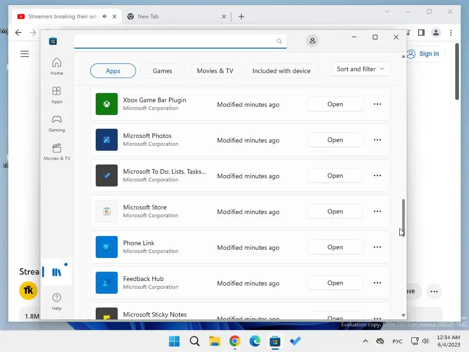The width and height of the screenshot is (469, 352).
Task: Expand Sort and filter dropdown
Action: [x=360, y=69]
